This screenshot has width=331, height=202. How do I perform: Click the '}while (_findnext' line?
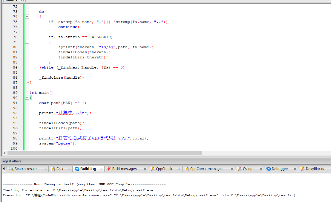pos(83,67)
